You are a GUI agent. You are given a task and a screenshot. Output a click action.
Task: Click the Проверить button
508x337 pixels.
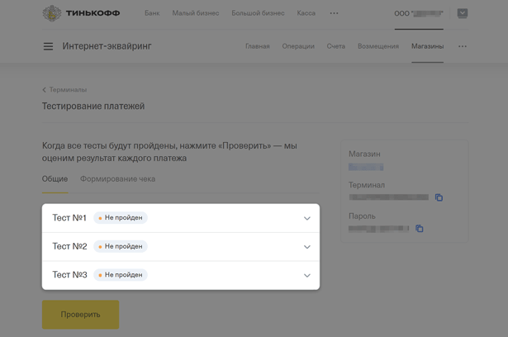coord(80,315)
